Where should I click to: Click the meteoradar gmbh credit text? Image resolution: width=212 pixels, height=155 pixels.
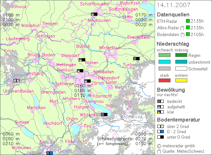pyautogui.click(x=179, y=146)
